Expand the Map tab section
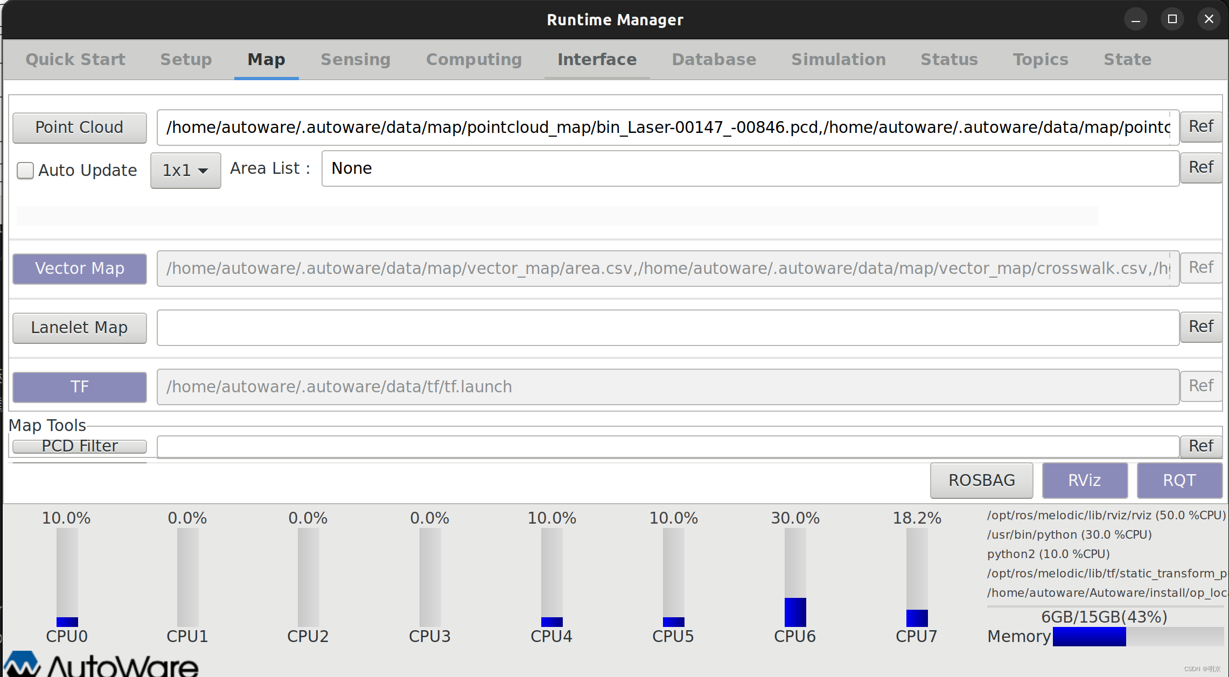 [x=266, y=59]
